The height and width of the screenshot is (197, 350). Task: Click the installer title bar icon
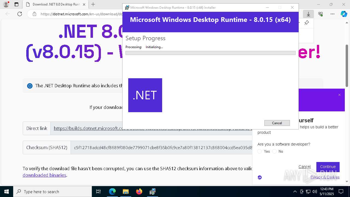127,8
